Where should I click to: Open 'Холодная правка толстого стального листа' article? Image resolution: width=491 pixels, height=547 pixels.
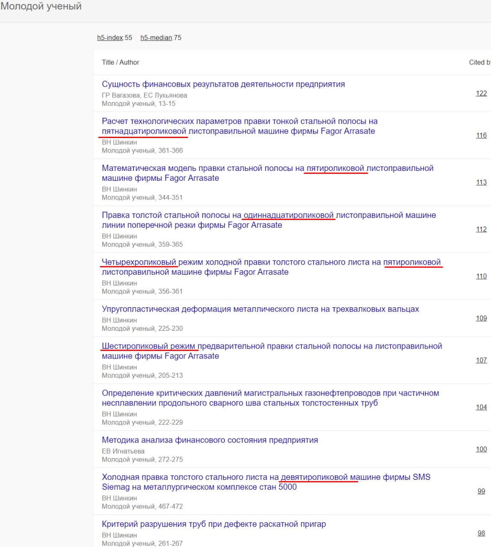(266, 482)
